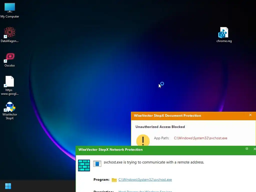Click the svchost.exe program icon in Network Protection
The height and width of the screenshot is (192, 256).
(x=97, y=163)
